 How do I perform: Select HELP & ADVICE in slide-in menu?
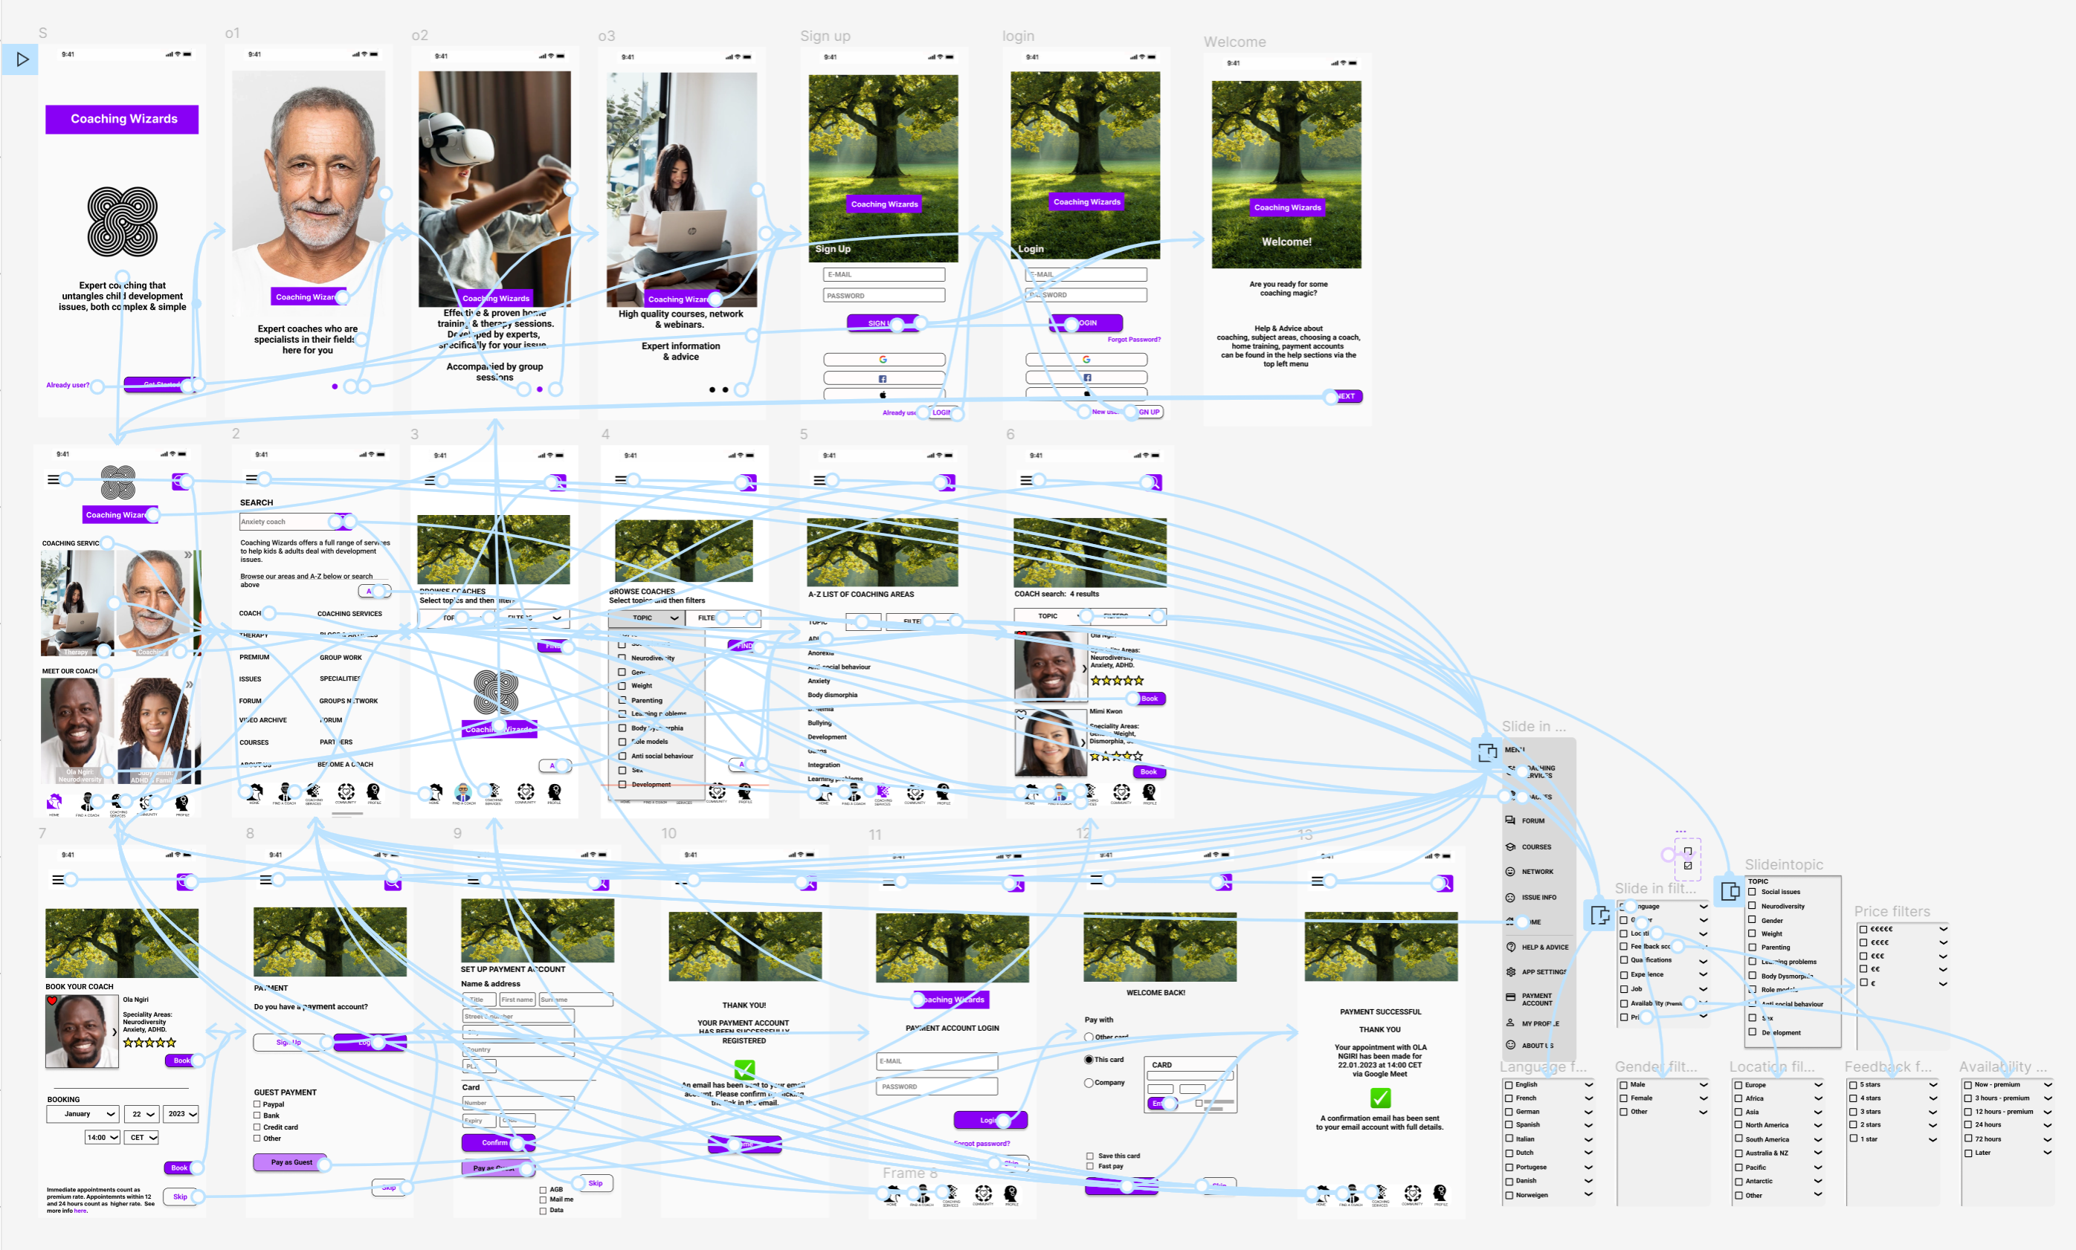tap(1544, 947)
